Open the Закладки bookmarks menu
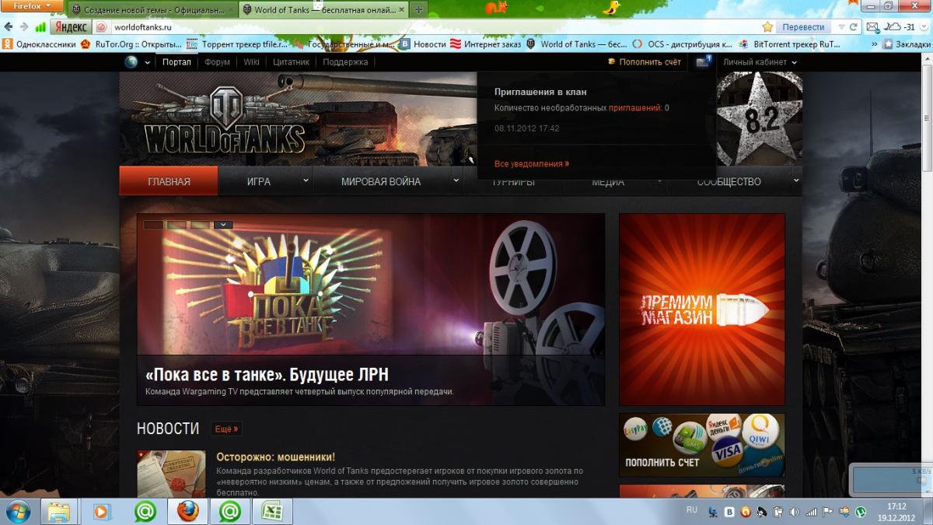Image resolution: width=933 pixels, height=525 pixels. [907, 44]
